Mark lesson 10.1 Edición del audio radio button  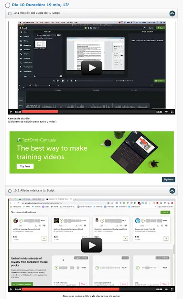(x=10, y=13)
